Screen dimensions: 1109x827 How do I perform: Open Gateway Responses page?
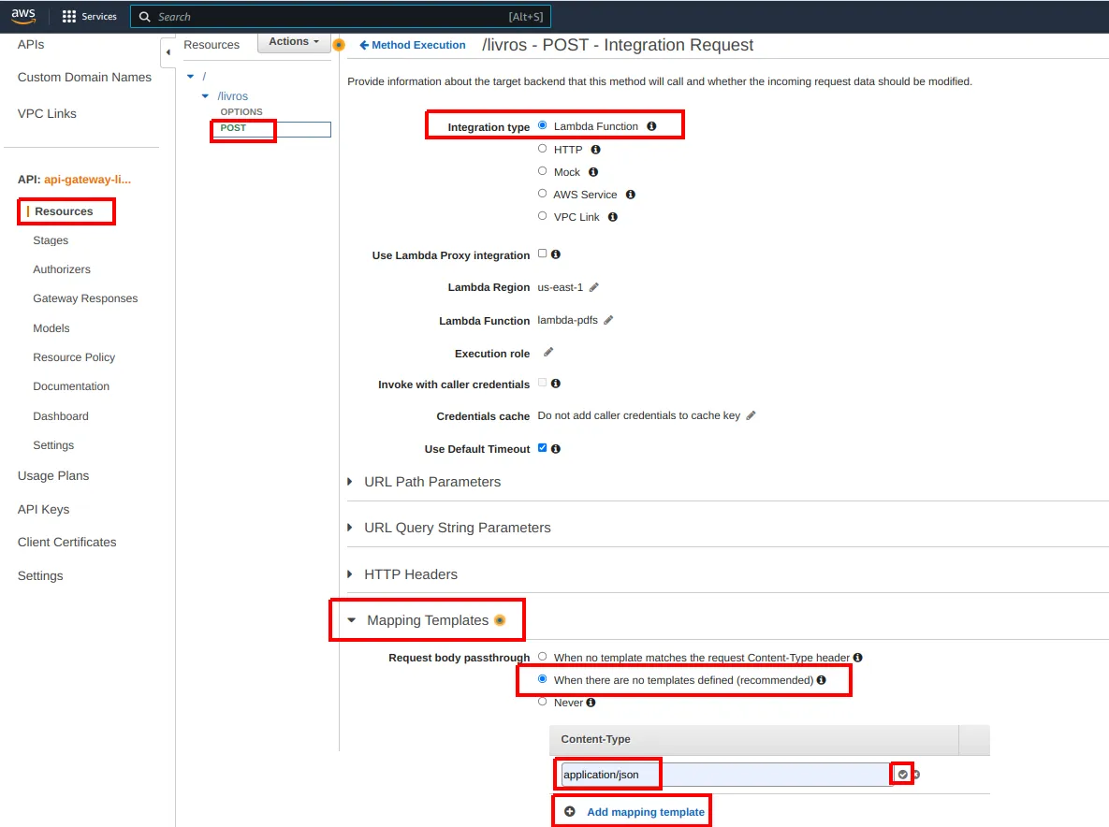85,298
